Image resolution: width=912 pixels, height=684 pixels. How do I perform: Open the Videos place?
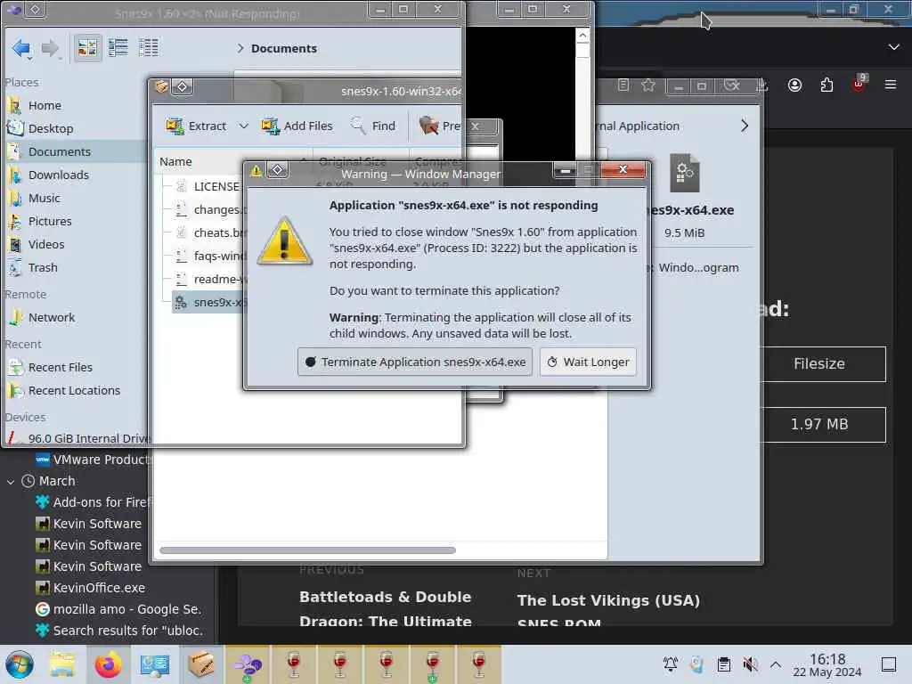[x=46, y=244]
